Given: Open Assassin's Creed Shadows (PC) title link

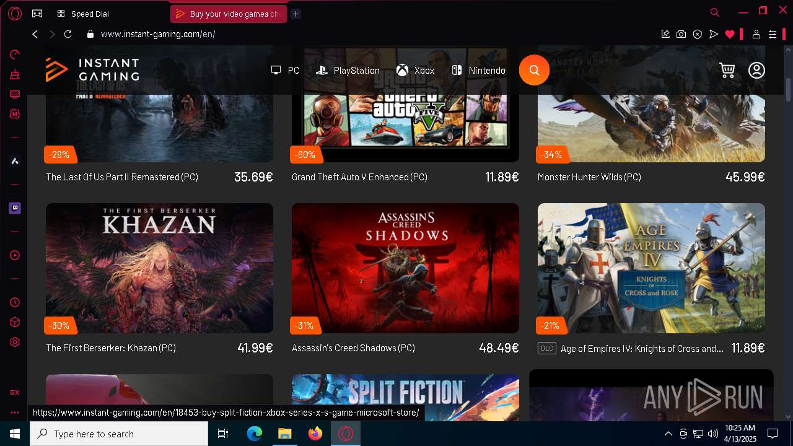Looking at the screenshot, I should click(353, 348).
